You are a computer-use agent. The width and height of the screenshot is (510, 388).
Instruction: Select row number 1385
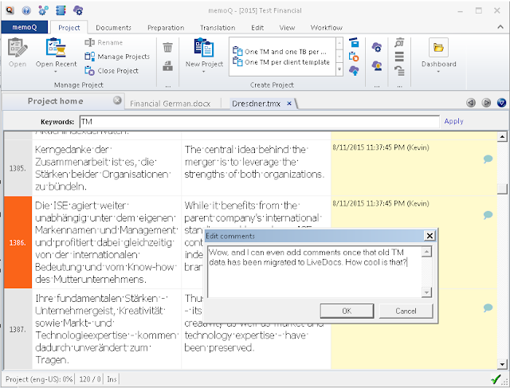18,168
